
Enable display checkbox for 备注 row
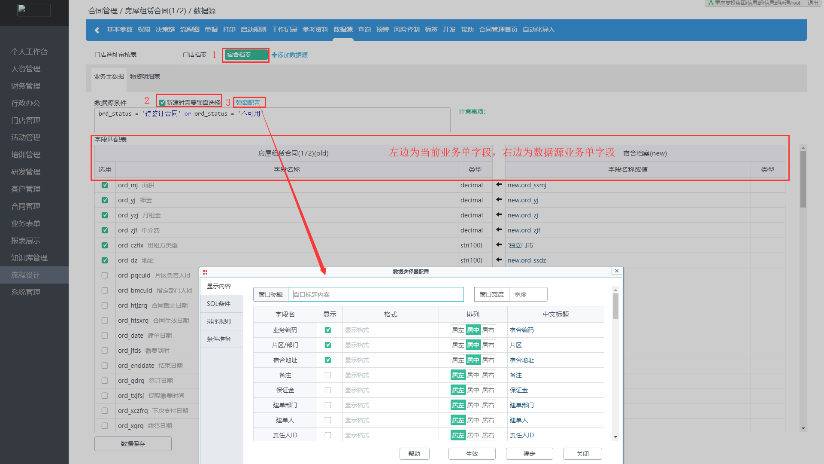point(328,375)
